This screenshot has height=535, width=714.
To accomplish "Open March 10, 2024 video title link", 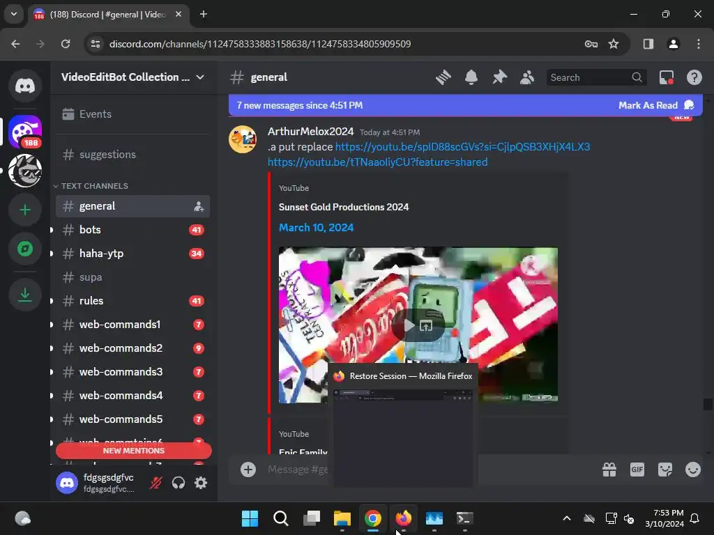I will pos(316,228).
